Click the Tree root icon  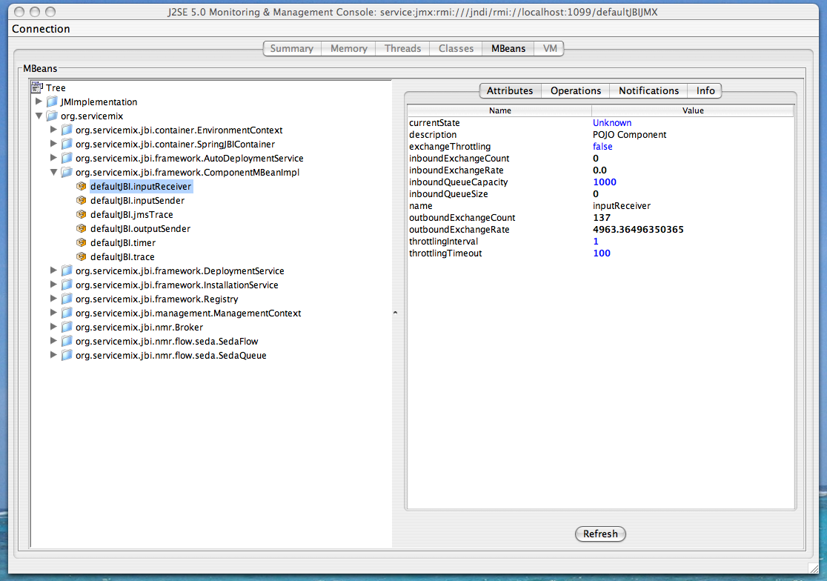point(38,88)
